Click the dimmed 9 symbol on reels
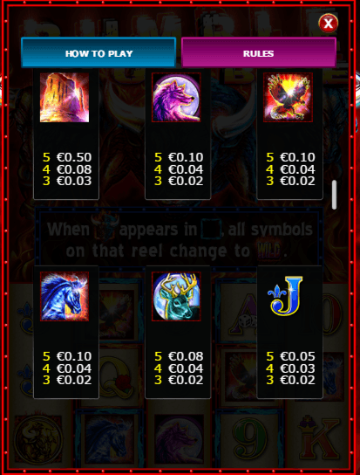This screenshot has width=360, height=475. (249, 437)
